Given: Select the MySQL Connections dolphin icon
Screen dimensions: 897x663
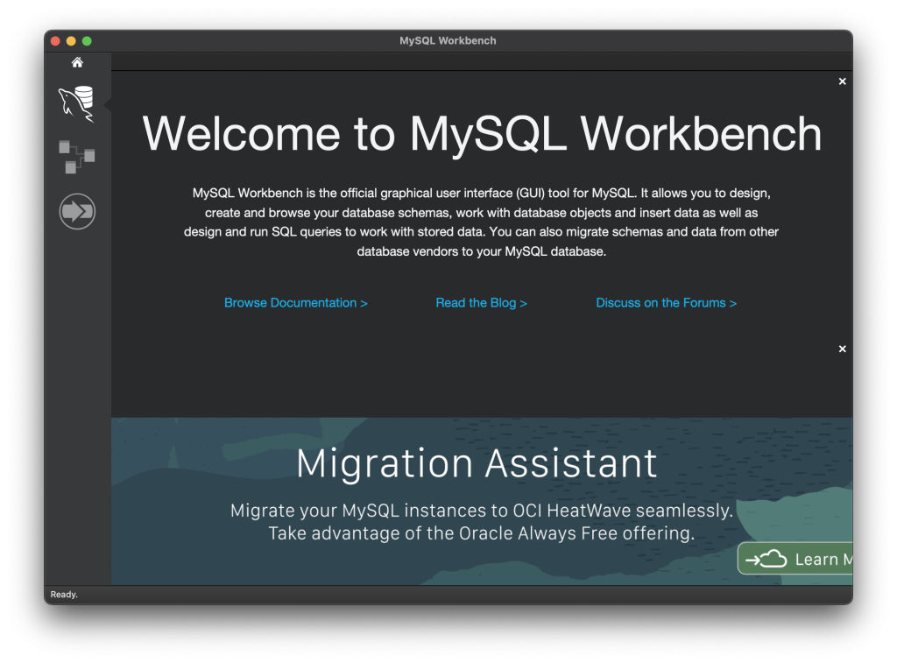Looking at the screenshot, I should click(76, 100).
